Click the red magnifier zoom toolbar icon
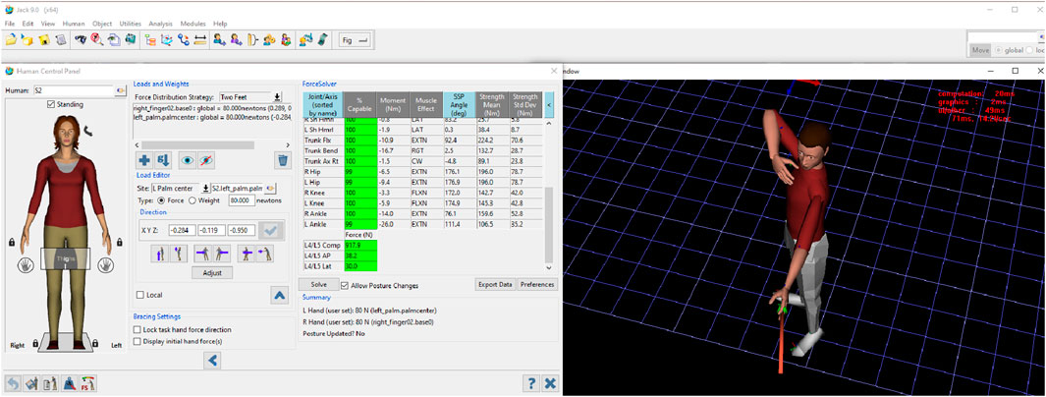The height and width of the screenshot is (397, 1046). click(x=96, y=40)
